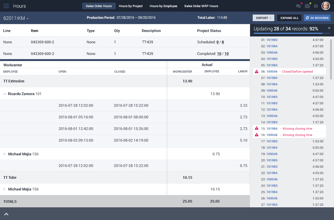
Task: Open the hamburger navigation menu
Action: 6,6
